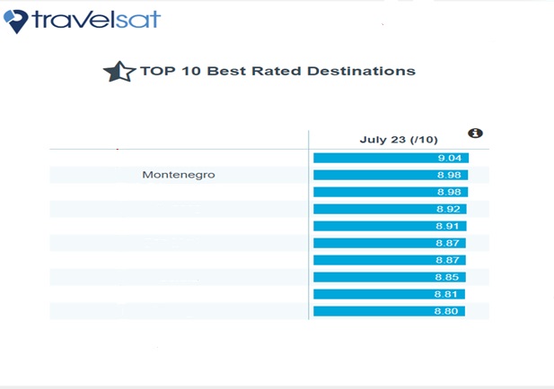This screenshot has height=389, width=554.
Task: Click the travelsat map pin logo icon
Action: click(x=16, y=22)
